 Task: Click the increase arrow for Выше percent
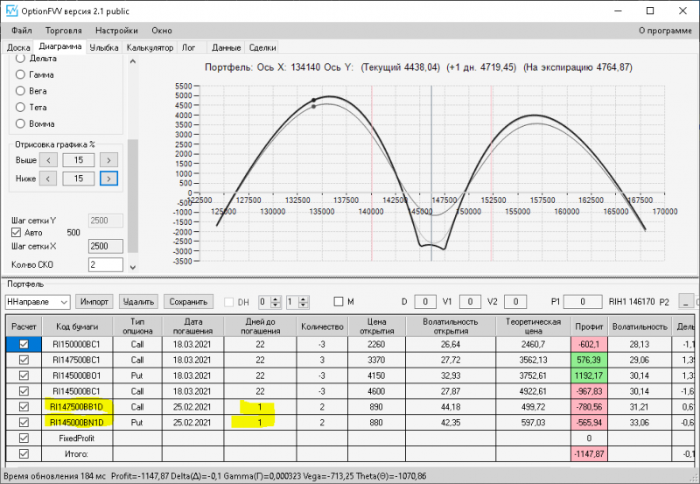click(108, 159)
